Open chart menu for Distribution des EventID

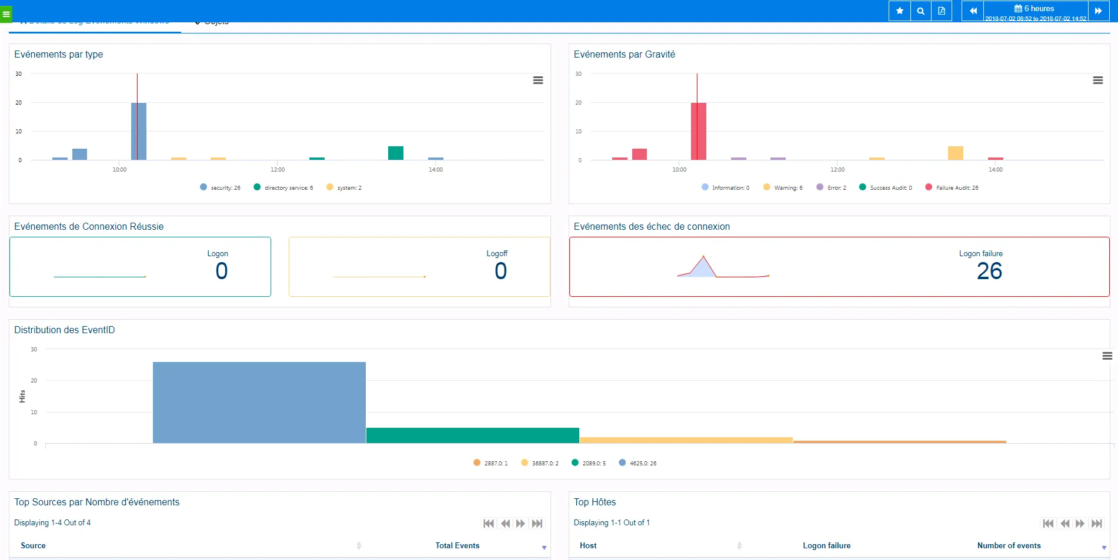pyautogui.click(x=1107, y=356)
